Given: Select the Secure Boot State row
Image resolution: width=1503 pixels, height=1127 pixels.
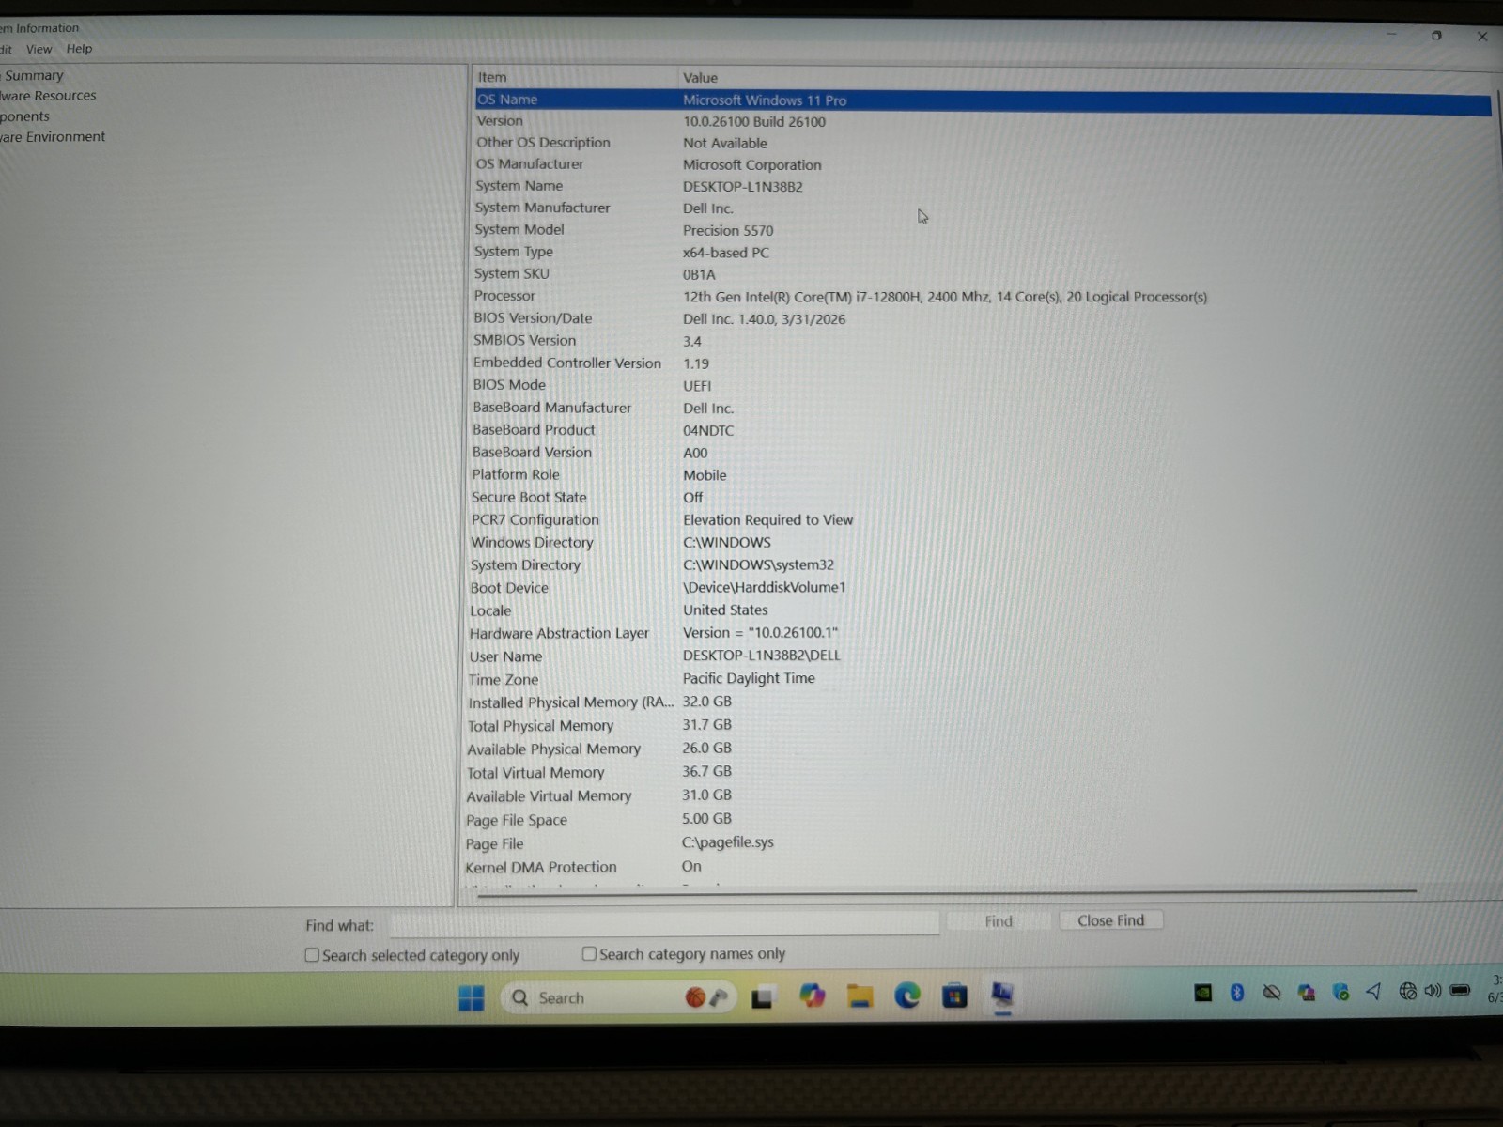Looking at the screenshot, I should [x=983, y=498].
